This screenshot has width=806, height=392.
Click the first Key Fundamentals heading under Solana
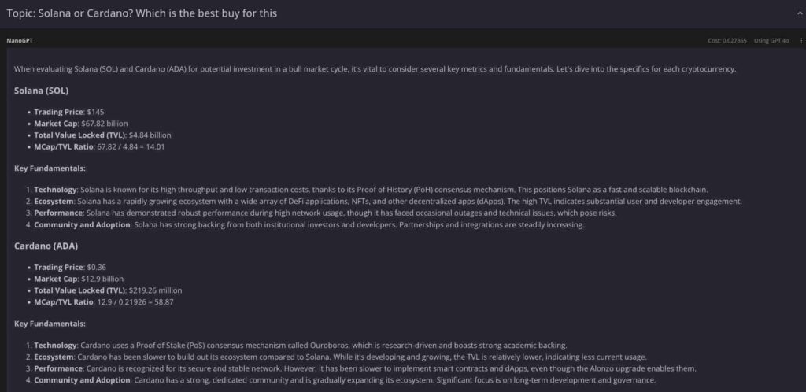50,168
